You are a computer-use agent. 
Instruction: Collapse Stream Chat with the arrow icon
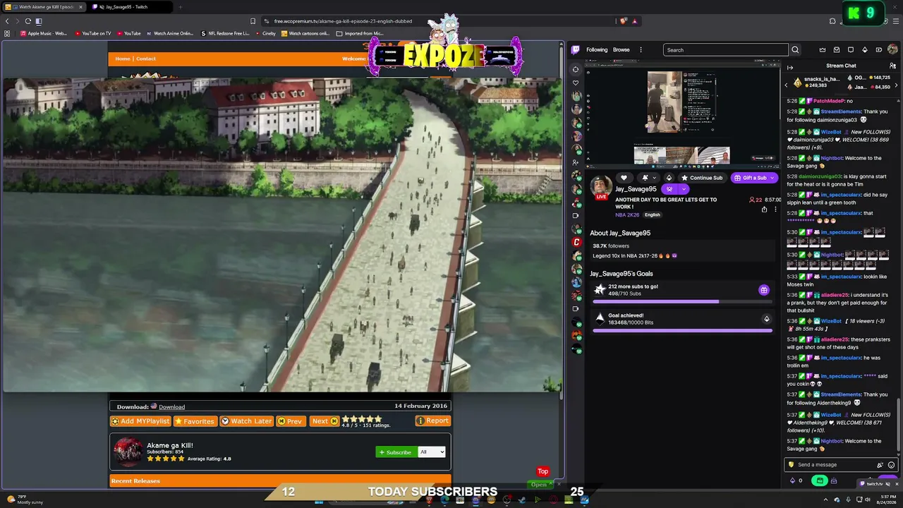[x=790, y=68]
